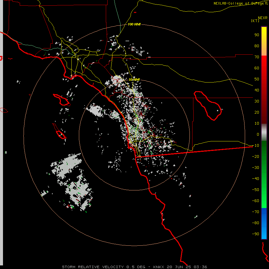
Task: Click the '50 NMI' range ring label
Action: (134, 80)
